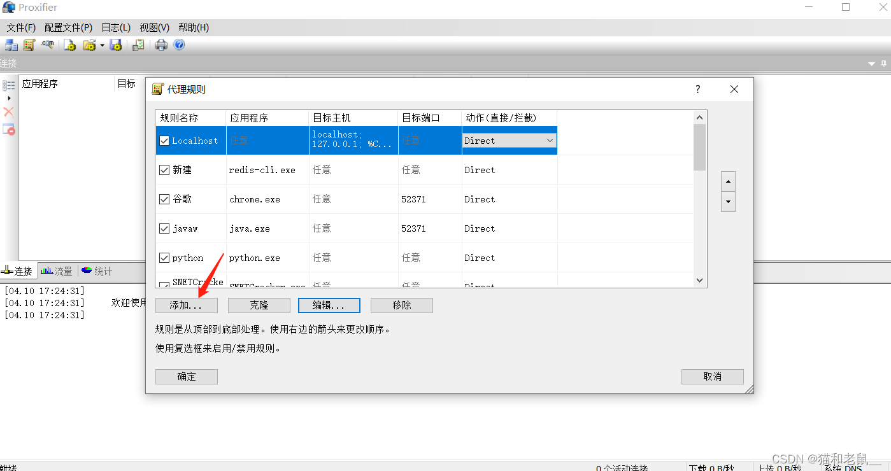Screen dimensions: 891x471
Task: Click the dialog's 应用程序 column header
Action: coord(267,118)
